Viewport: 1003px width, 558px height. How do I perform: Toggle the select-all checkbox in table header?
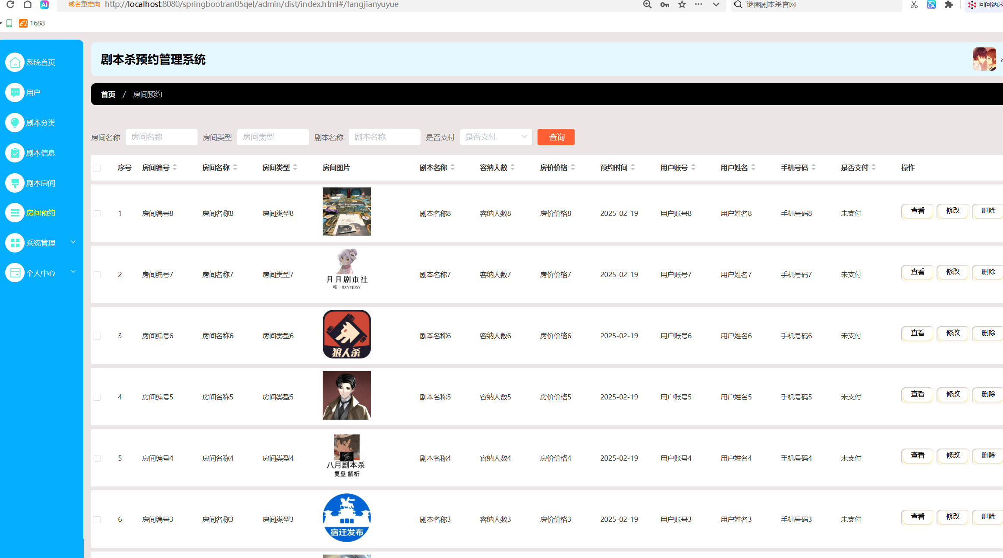[x=97, y=168]
